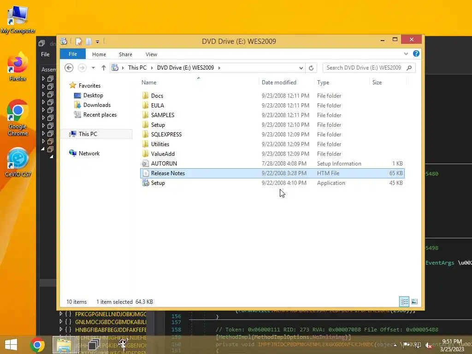The width and height of the screenshot is (472, 354).
Task: Select the Release Notes file name
Action: click(168, 173)
